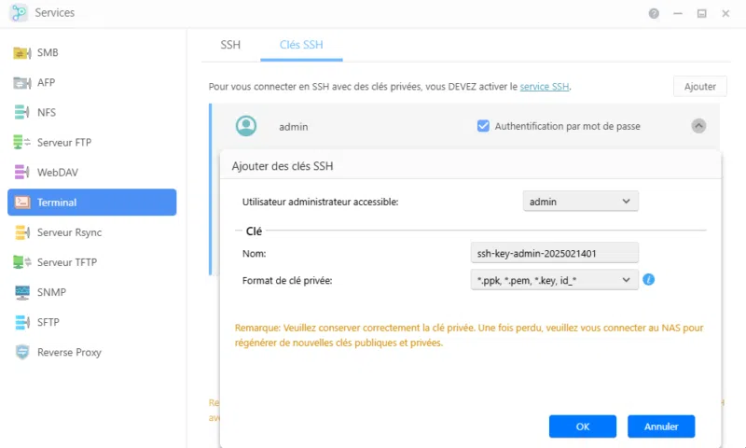Open the SNMP service icon

(x=22, y=292)
